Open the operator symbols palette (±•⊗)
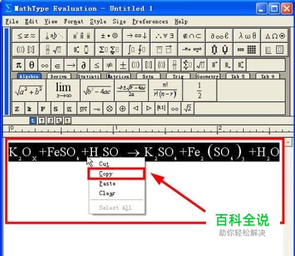295x256 pixels. coord(109,36)
